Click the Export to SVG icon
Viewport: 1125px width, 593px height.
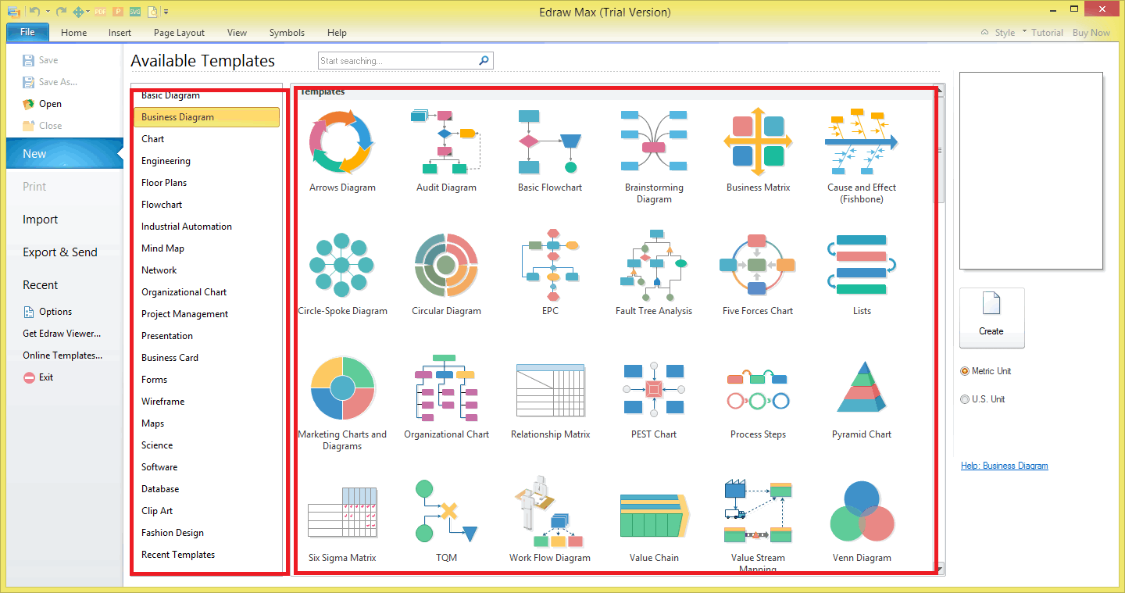click(x=135, y=12)
